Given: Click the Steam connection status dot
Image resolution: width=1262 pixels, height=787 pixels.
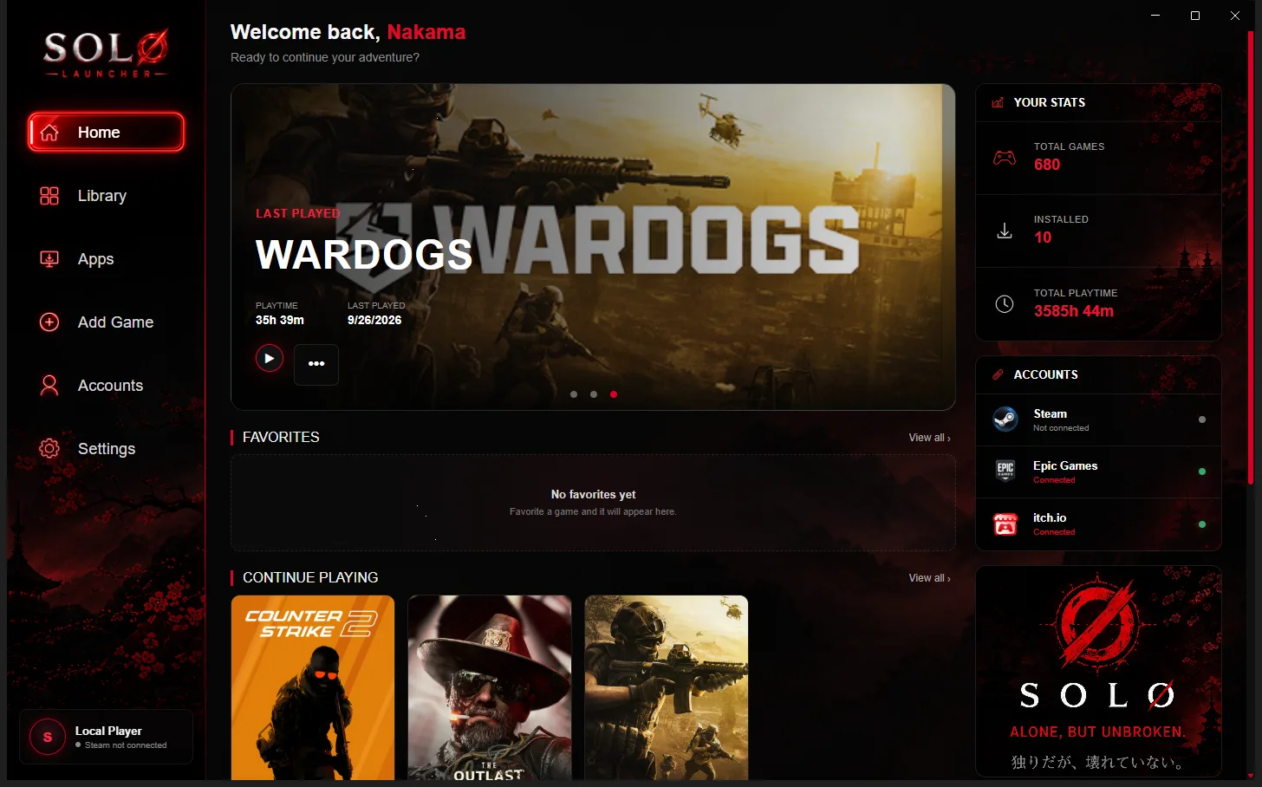Looking at the screenshot, I should tap(1202, 420).
